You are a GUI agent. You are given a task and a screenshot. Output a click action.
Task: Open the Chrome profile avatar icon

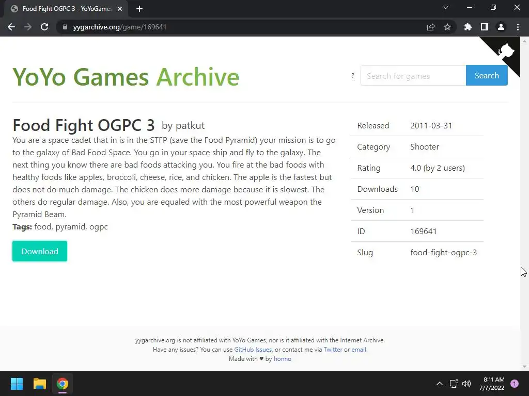[x=501, y=27]
